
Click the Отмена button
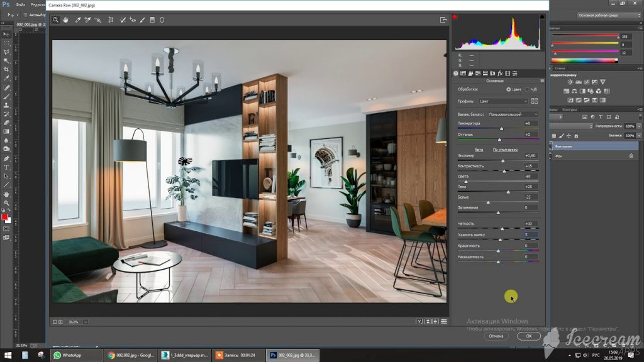click(x=496, y=336)
